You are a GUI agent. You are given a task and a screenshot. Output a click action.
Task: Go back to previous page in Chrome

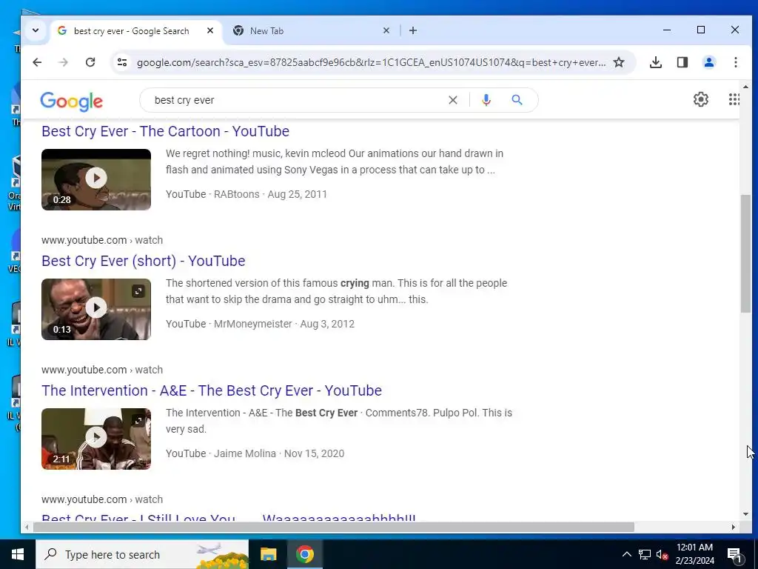[37, 62]
